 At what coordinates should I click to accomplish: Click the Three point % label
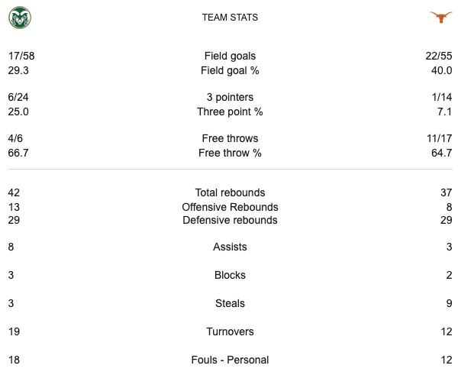click(x=230, y=112)
